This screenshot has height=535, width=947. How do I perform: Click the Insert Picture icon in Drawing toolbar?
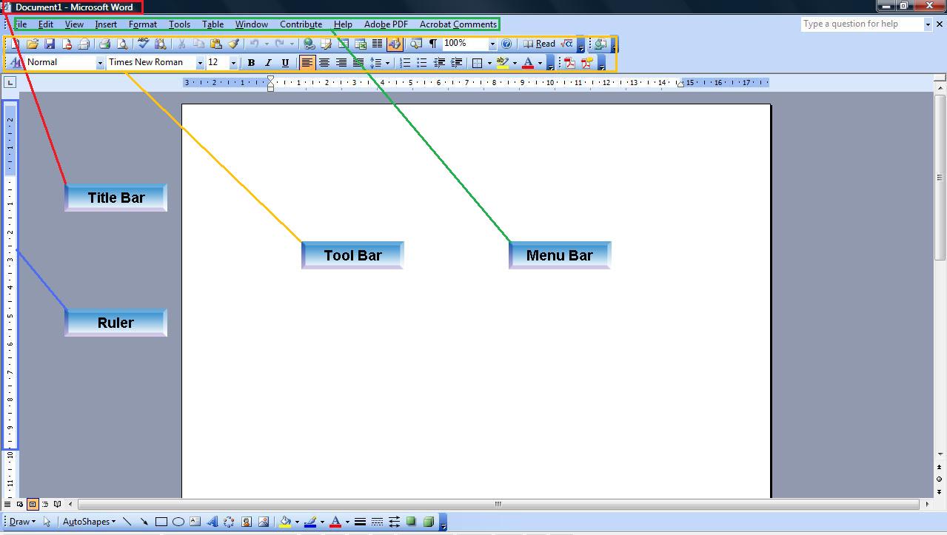263,522
